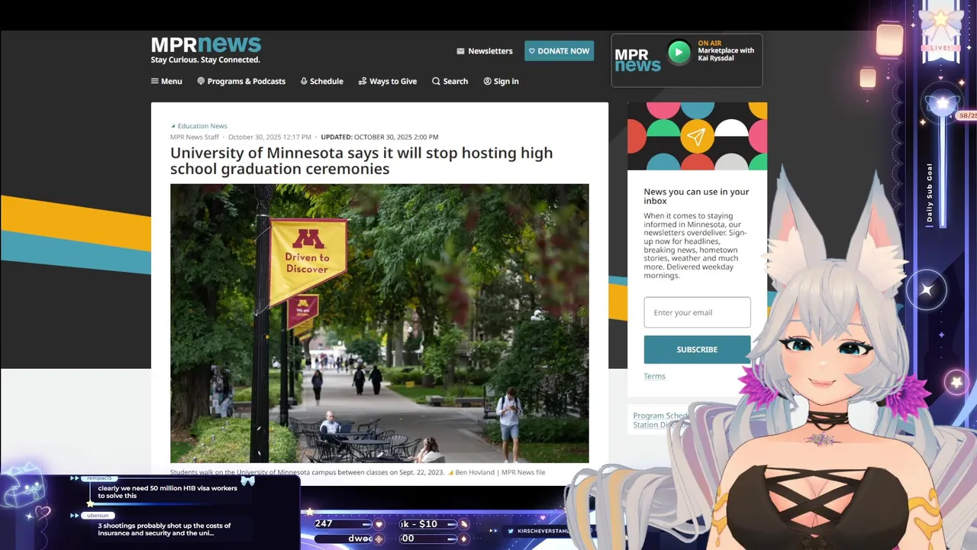Open the hamburger Menu

click(x=166, y=81)
